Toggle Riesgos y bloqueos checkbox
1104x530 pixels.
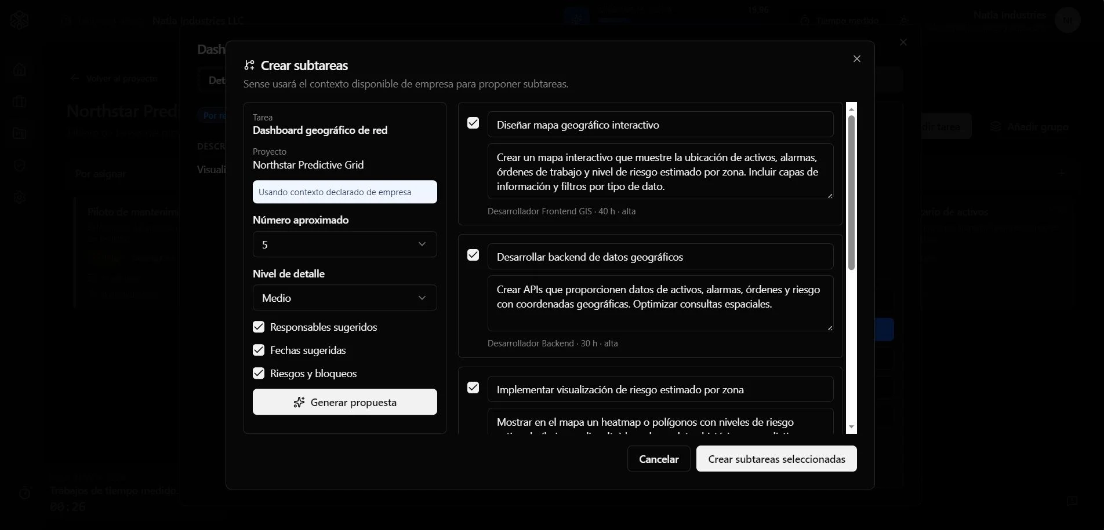[259, 374]
